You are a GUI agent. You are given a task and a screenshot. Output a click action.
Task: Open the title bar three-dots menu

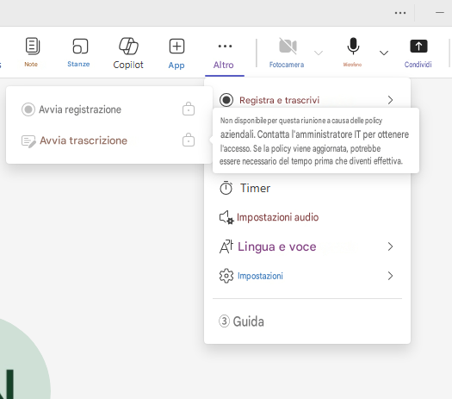[x=400, y=13]
